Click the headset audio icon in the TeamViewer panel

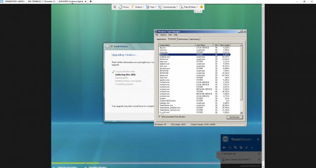click(230, 147)
